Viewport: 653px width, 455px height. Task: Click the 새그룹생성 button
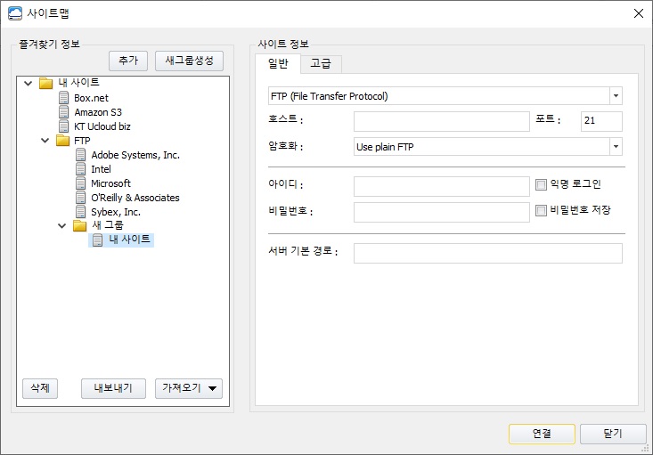(189, 61)
